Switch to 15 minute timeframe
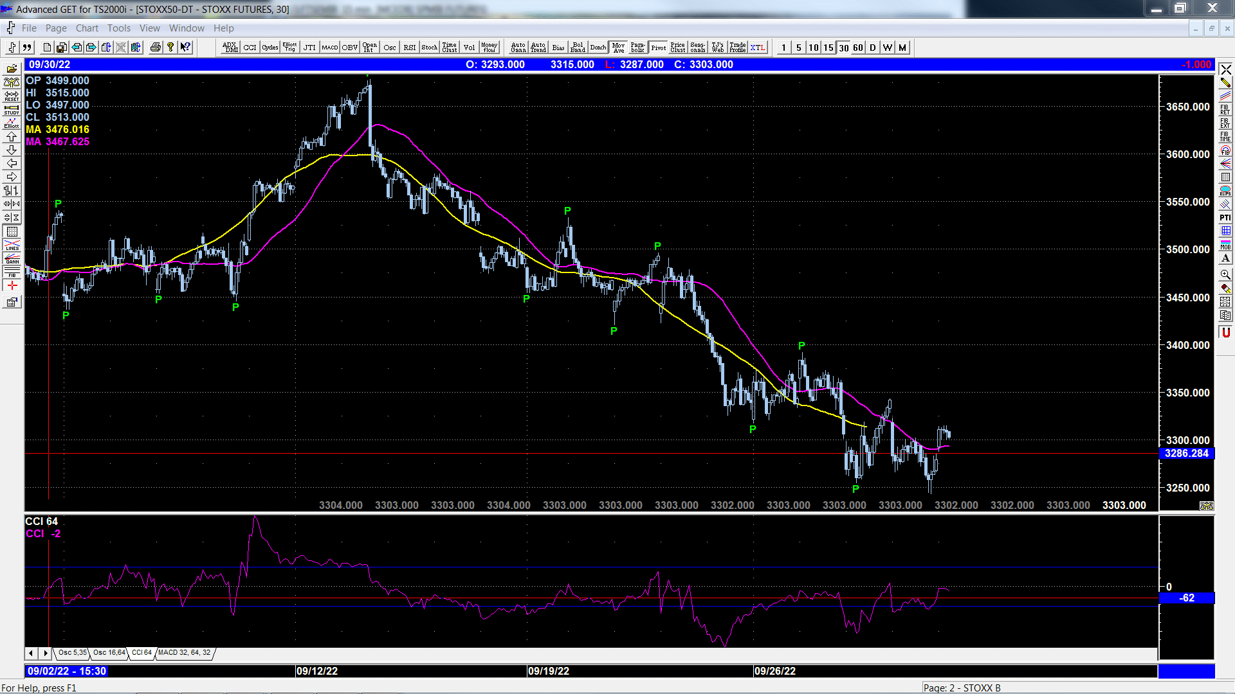Viewport: 1235px width, 694px height. [x=828, y=48]
